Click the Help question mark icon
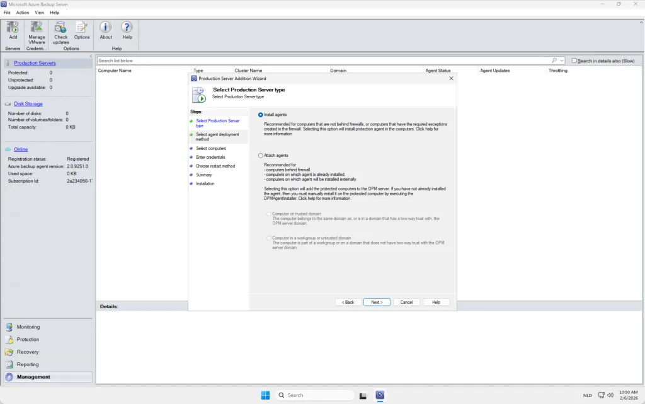 (x=127, y=28)
